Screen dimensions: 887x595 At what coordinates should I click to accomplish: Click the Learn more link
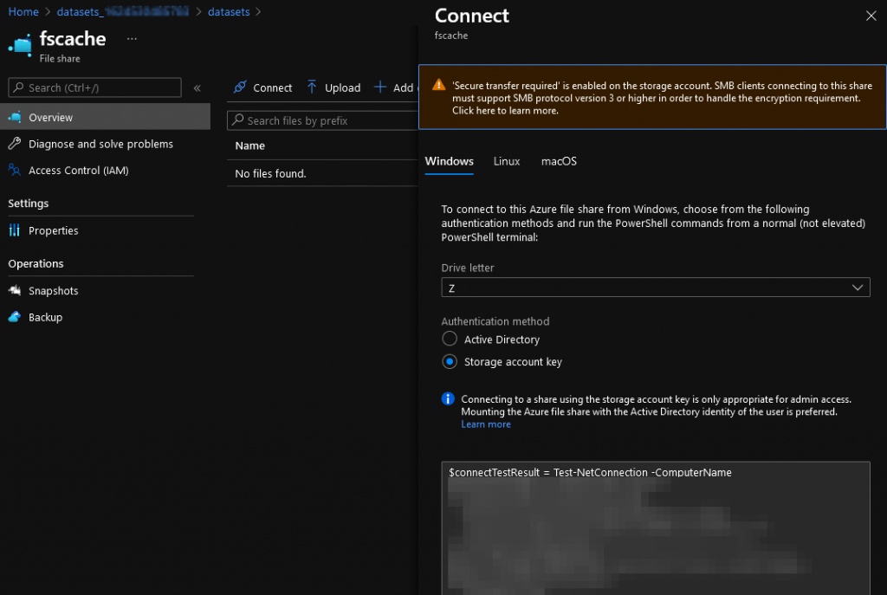(x=486, y=424)
